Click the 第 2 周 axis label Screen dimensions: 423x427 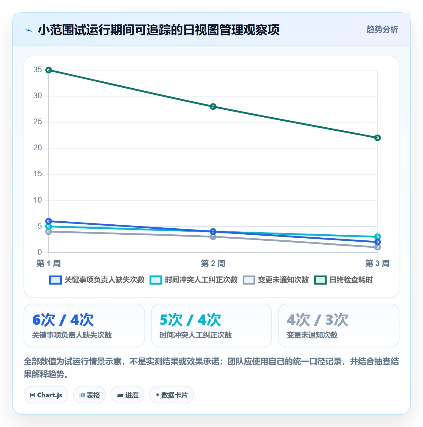coord(213,263)
